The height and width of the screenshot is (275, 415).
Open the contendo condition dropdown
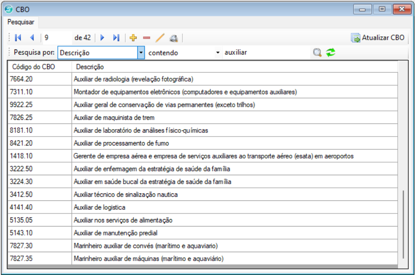point(218,53)
